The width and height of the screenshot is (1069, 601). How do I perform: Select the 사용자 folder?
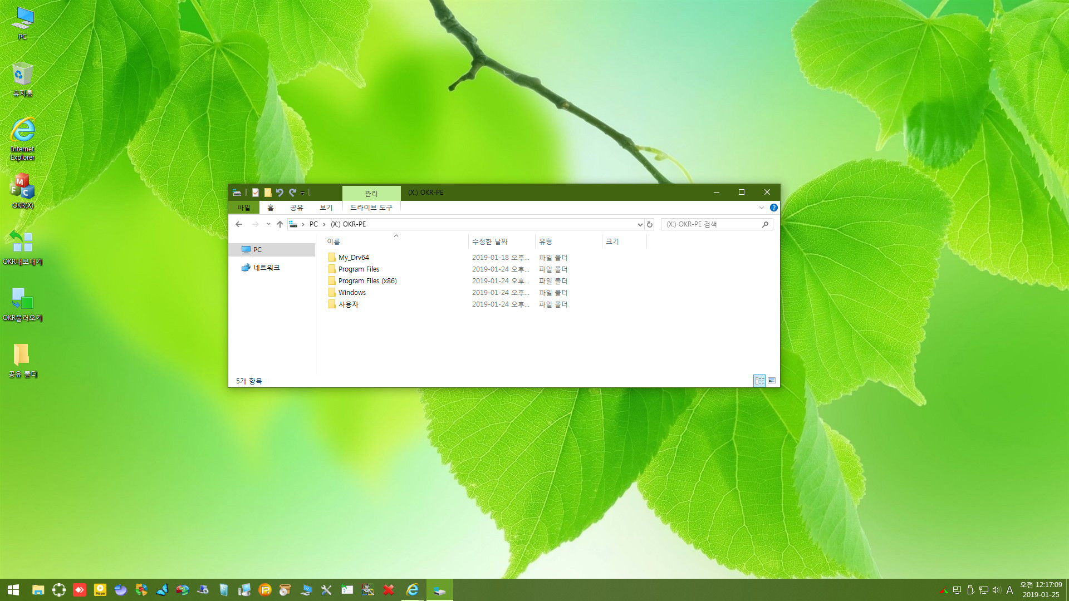pyautogui.click(x=348, y=304)
